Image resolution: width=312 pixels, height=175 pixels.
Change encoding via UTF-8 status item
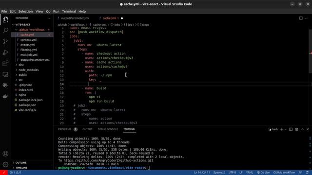click(x=232, y=173)
